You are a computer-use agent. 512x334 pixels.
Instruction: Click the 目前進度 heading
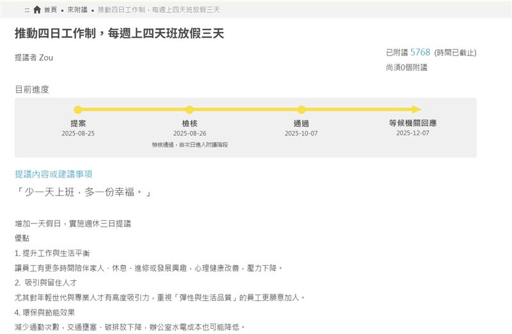click(x=32, y=89)
